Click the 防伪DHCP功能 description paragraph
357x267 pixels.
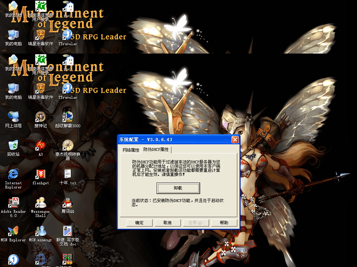[176, 168]
